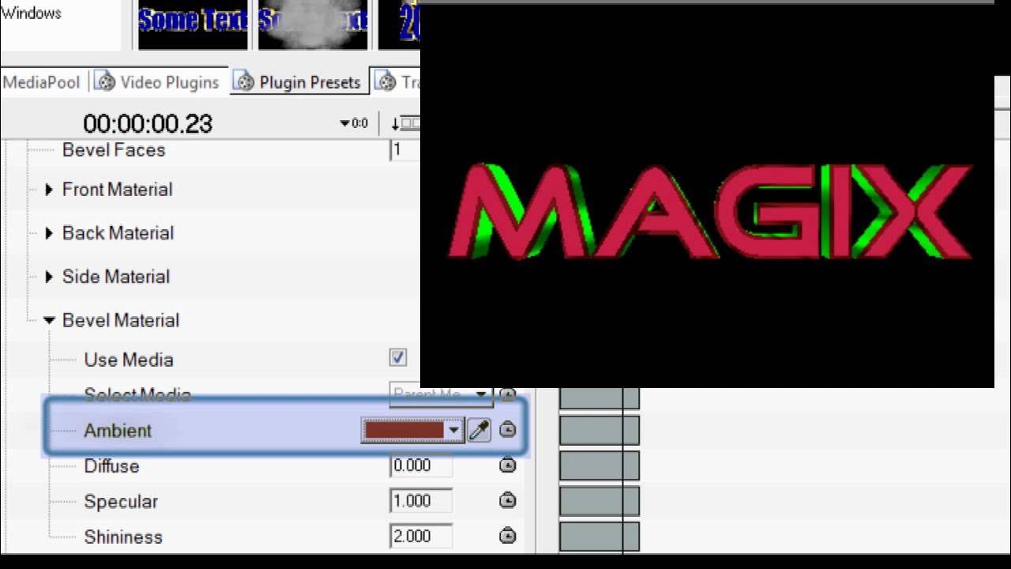This screenshot has height=569, width=1011.
Task: Click the film icon on Video Plugins tab
Action: tap(105, 81)
